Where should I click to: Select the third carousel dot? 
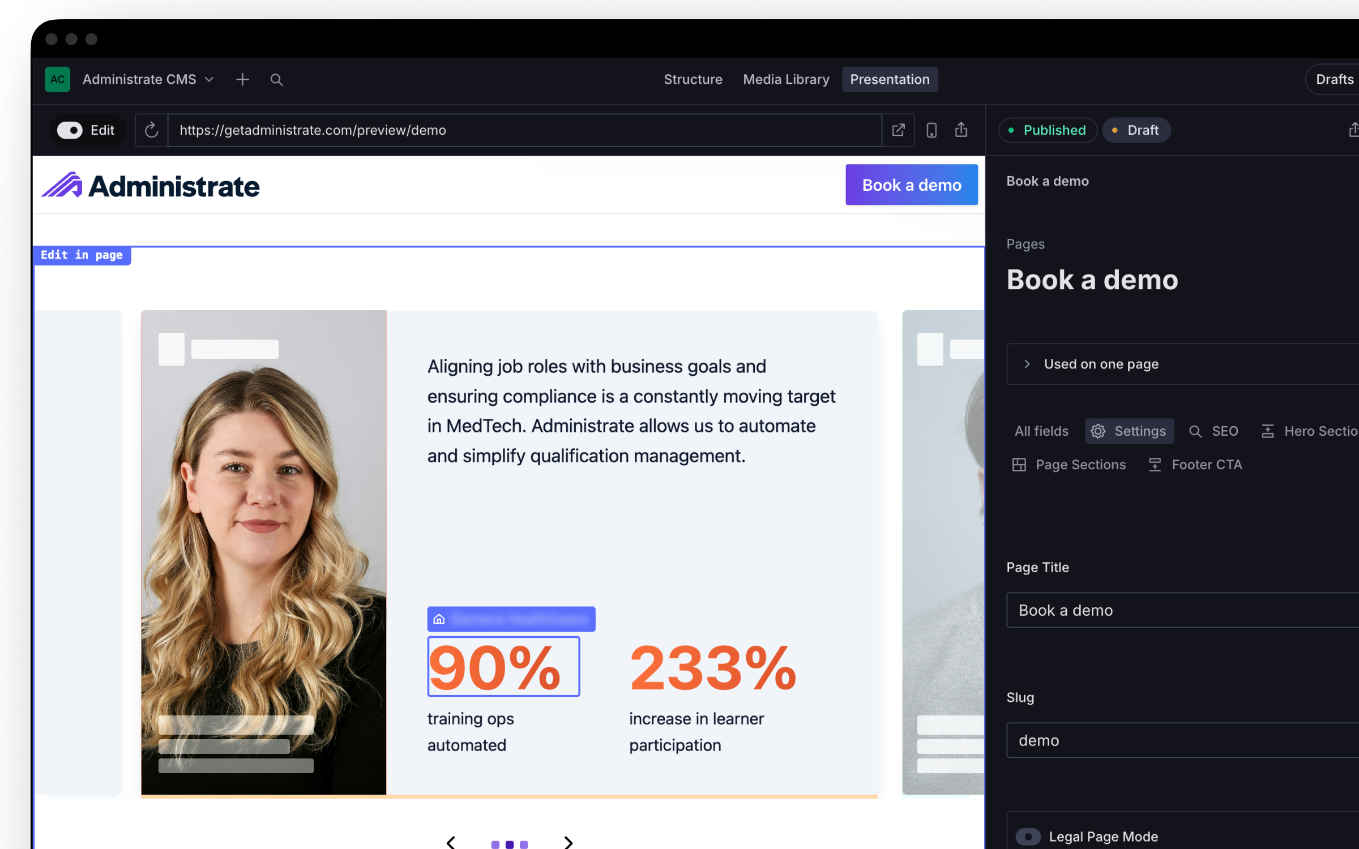(524, 844)
